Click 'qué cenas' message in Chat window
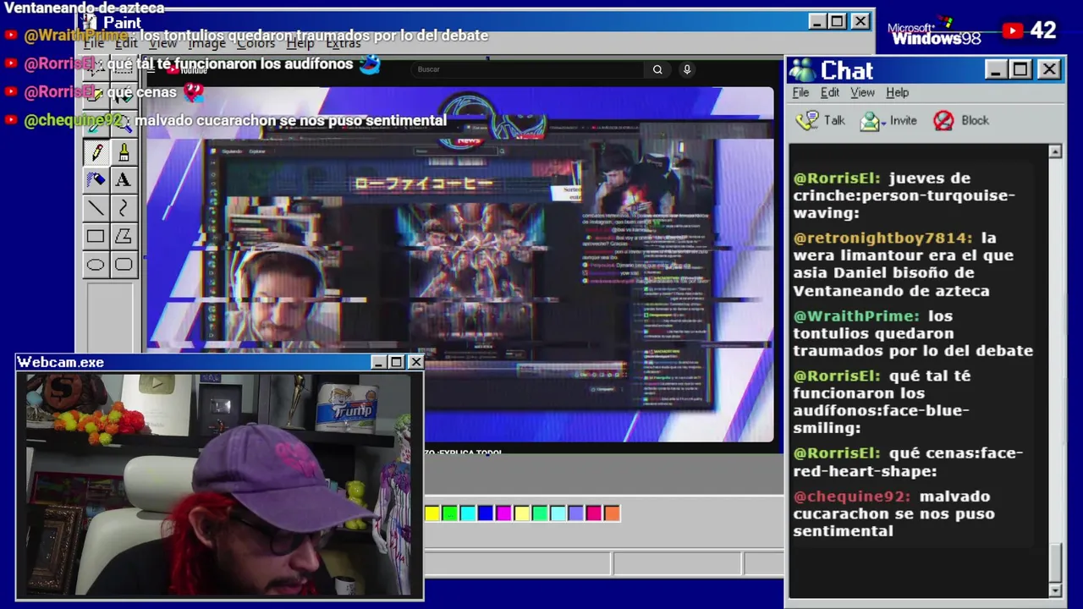1083x609 pixels. pos(908,462)
